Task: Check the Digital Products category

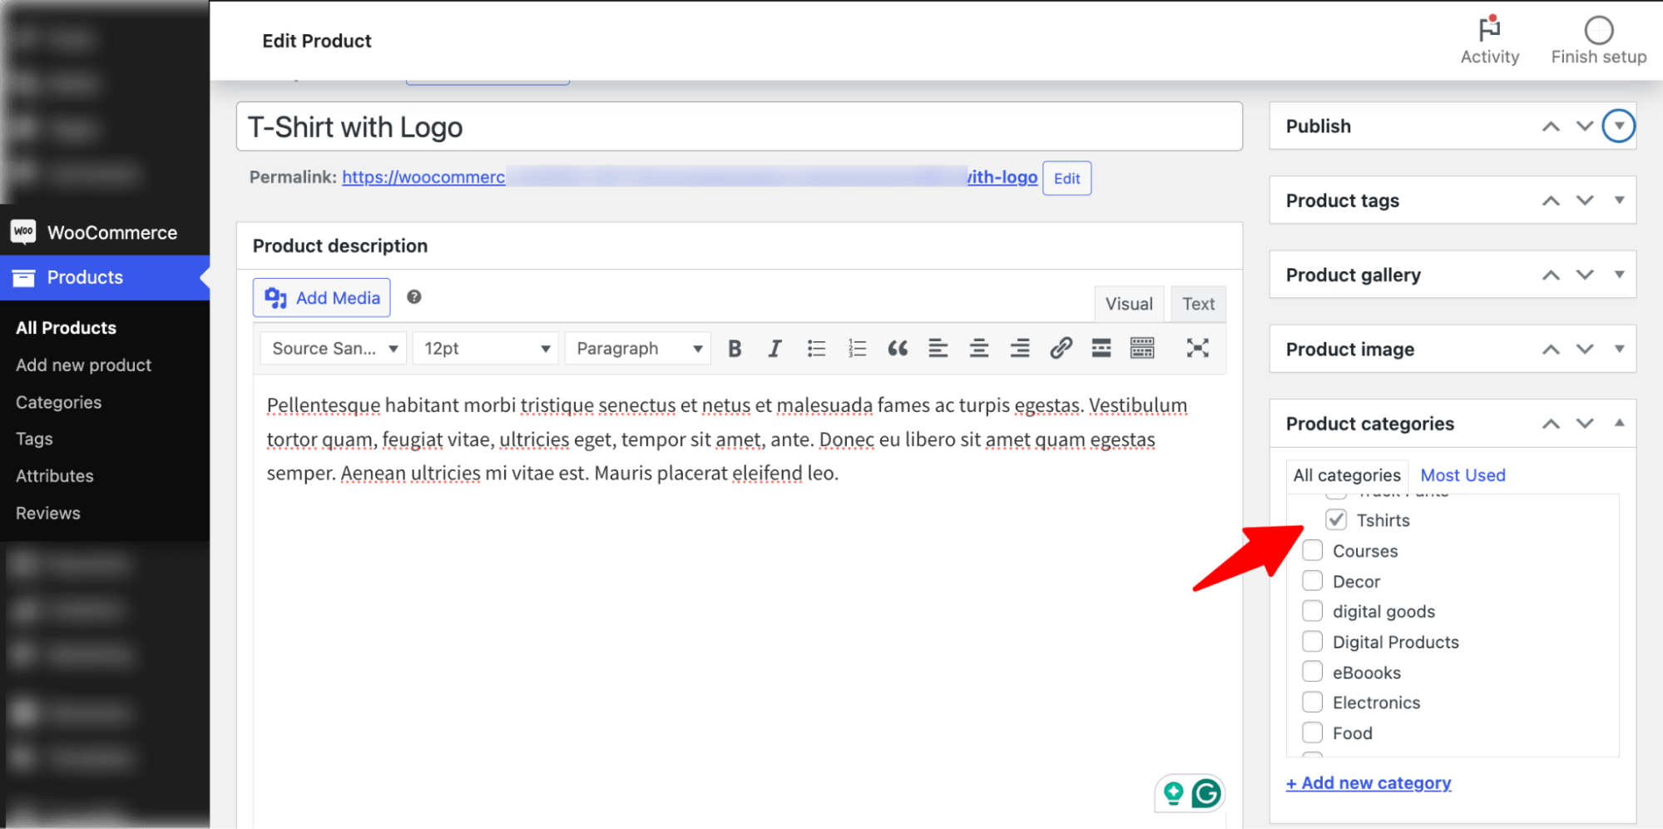Action: tap(1312, 642)
